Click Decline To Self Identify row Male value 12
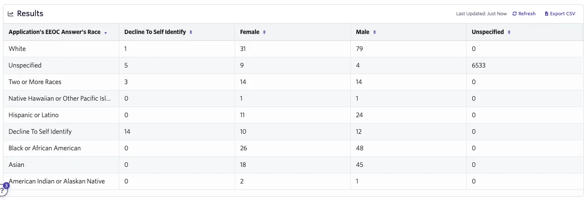This screenshot has width=588, height=200. coord(359,132)
